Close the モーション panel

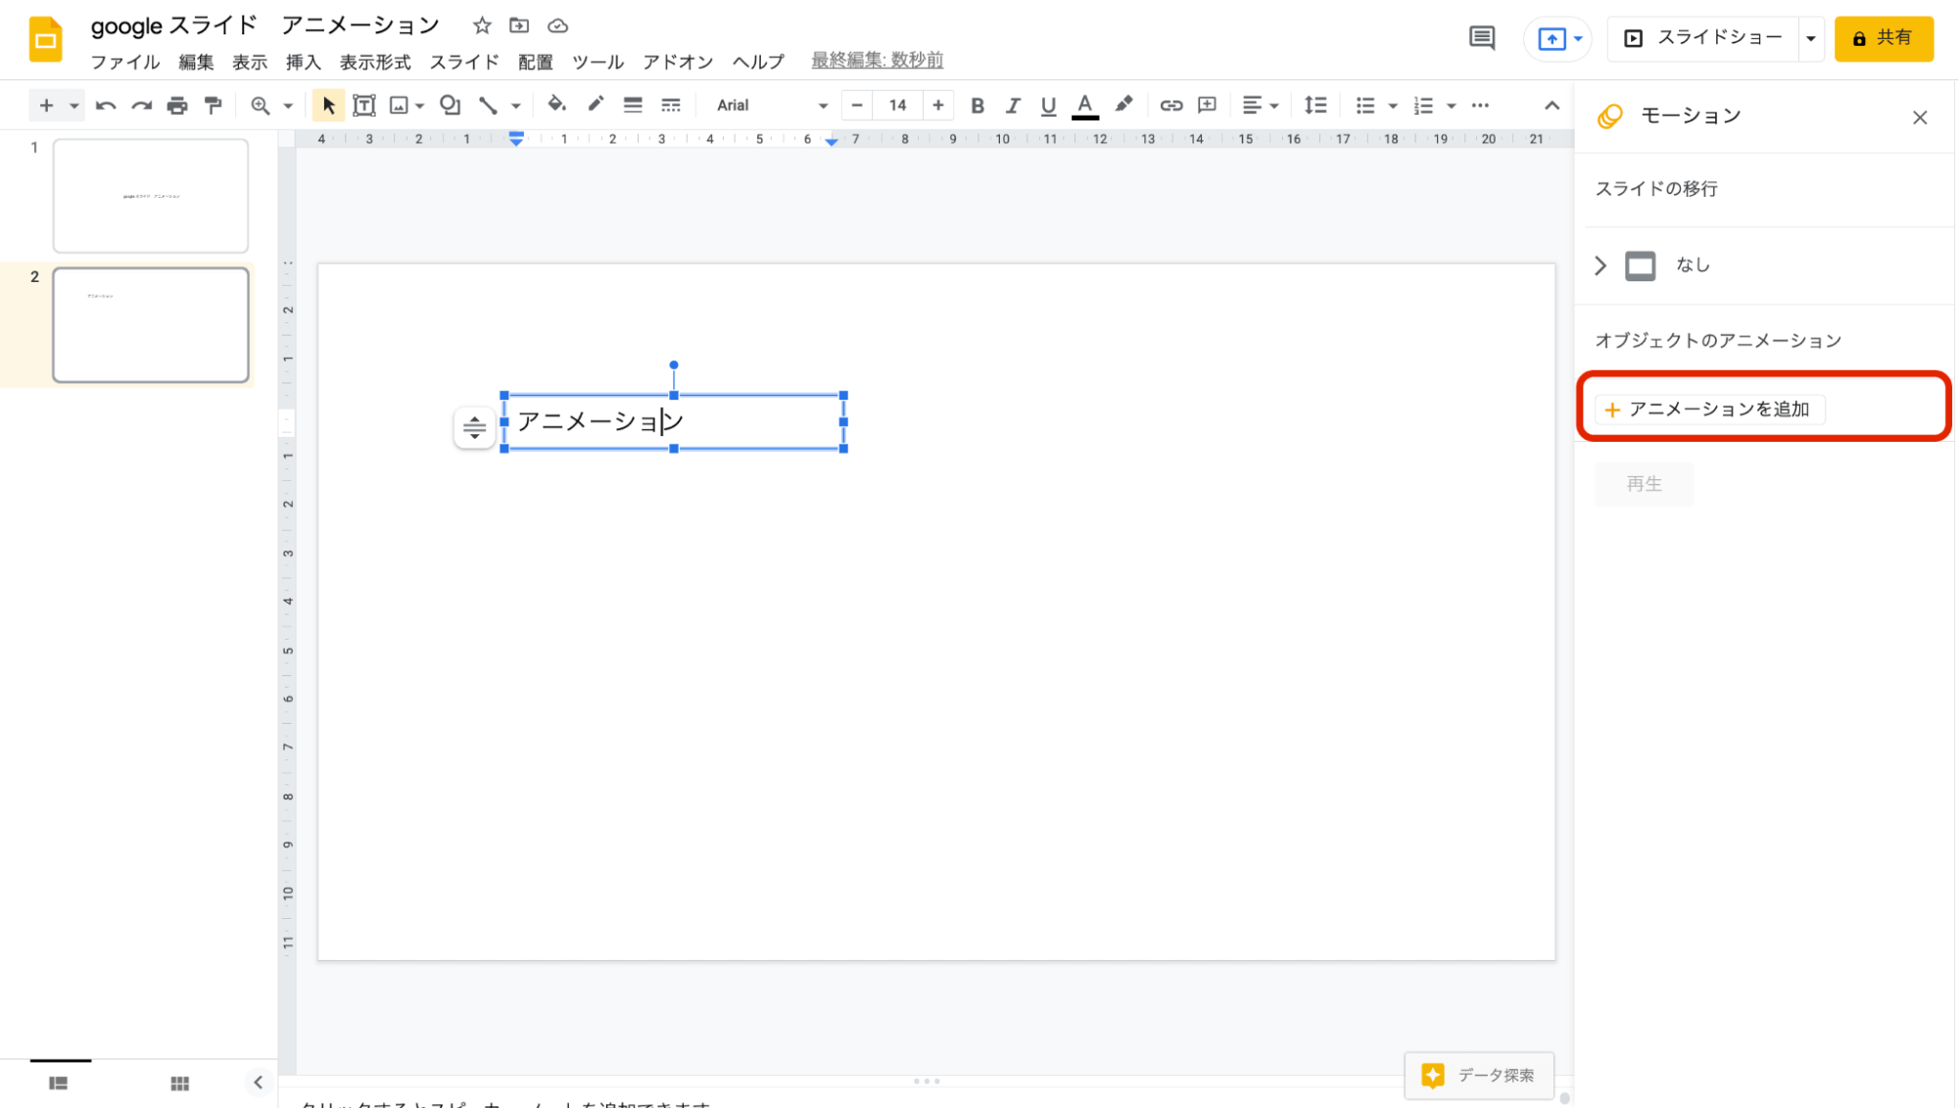1920,118
